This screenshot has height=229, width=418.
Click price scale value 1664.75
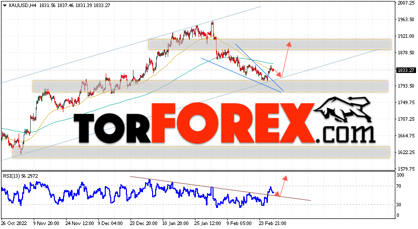coord(406,135)
